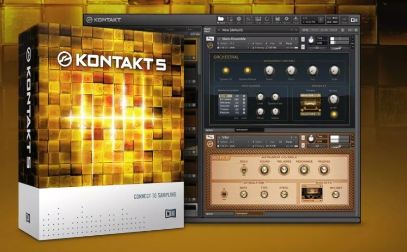407x252 pixels.
Task: Open the Sitar Purge dropdown
Action: click(x=291, y=142)
